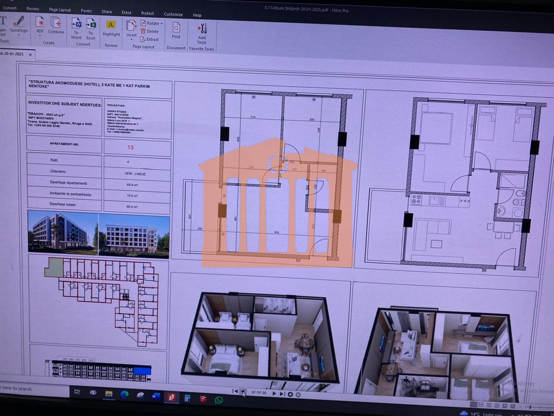
Task: Open Find in document
Action: point(176,29)
